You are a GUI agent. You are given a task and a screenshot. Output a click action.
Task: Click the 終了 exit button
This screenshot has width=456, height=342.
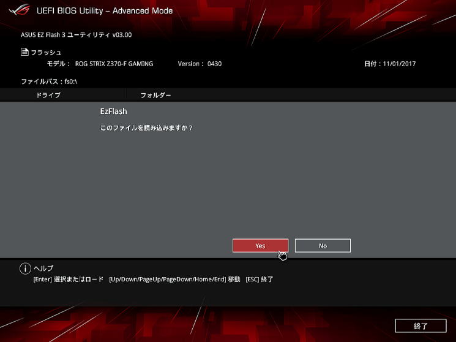point(420,325)
